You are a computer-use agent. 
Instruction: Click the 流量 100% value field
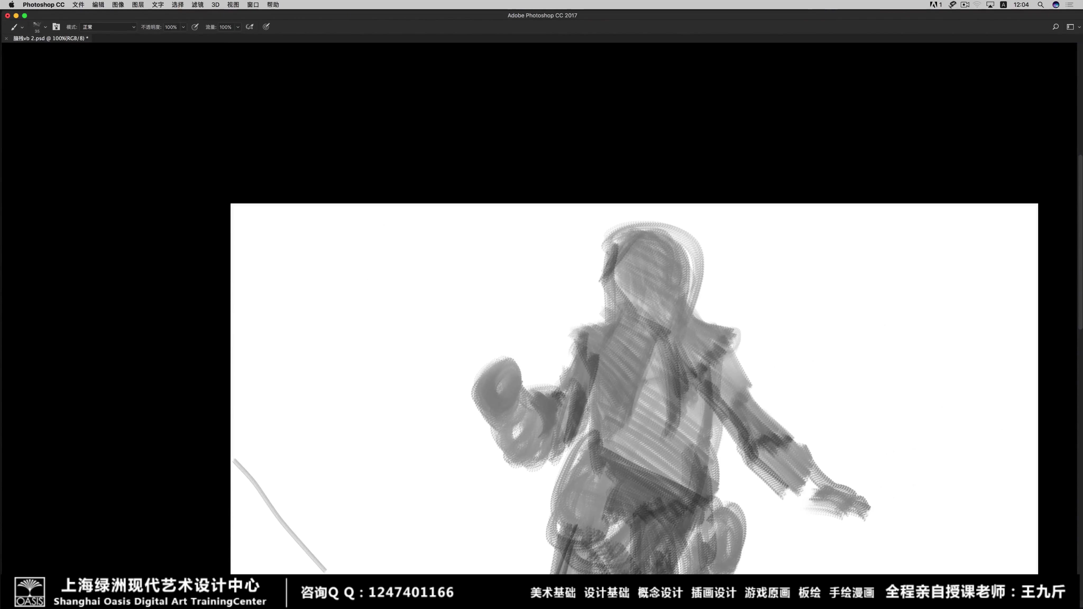[226, 27]
